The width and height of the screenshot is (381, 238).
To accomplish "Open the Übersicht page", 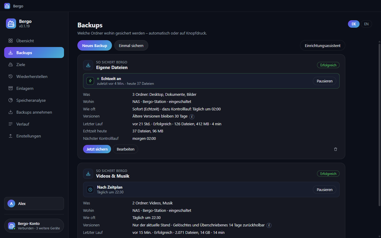I will [x=34, y=41].
